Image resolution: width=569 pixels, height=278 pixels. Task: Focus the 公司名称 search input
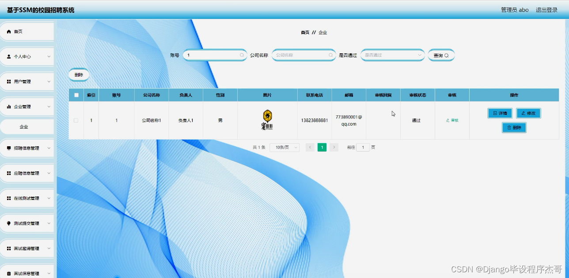point(304,56)
